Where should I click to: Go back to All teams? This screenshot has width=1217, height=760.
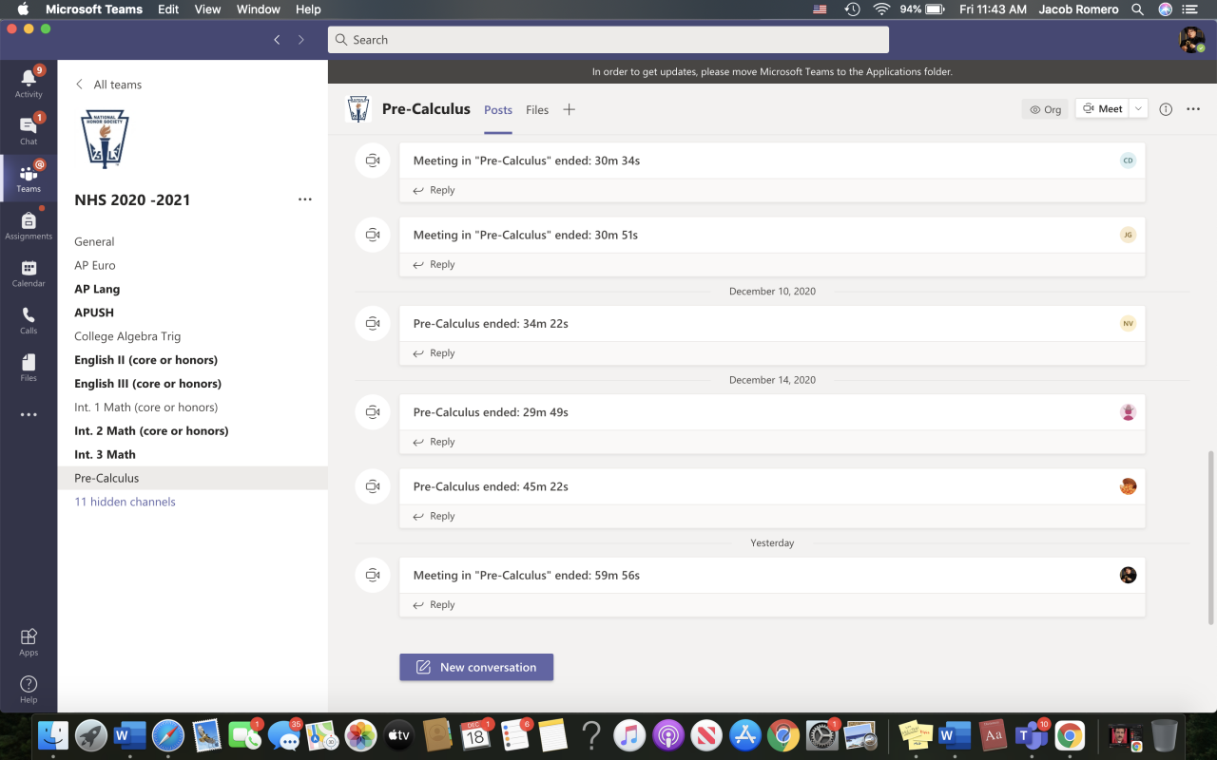pos(108,85)
